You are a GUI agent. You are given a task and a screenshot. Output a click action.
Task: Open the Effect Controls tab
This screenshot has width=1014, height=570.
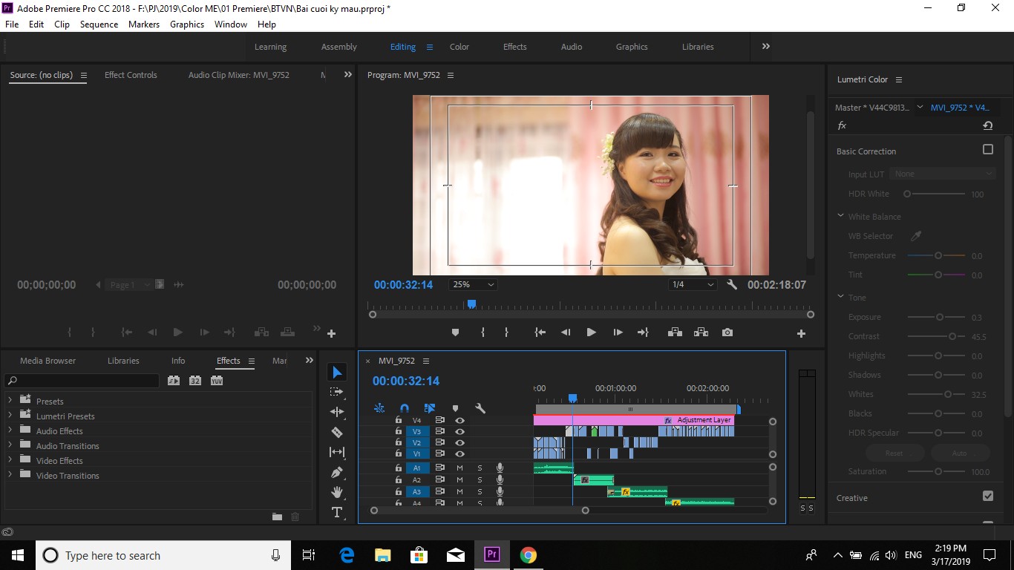coord(131,75)
